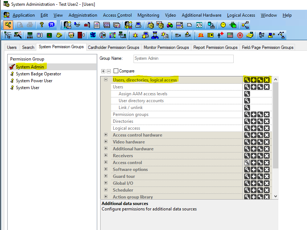Click the code brackets toolbar icon
Image resolution: width=307 pixels, height=230 pixels.
click(199, 25)
